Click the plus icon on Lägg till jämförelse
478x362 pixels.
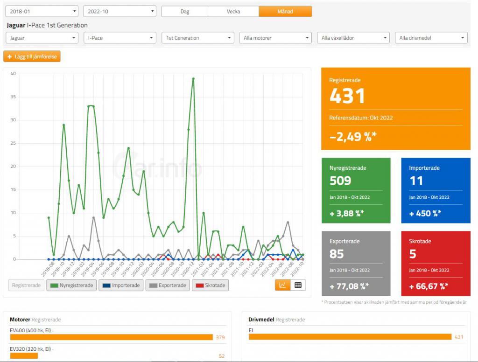[x=9, y=56]
